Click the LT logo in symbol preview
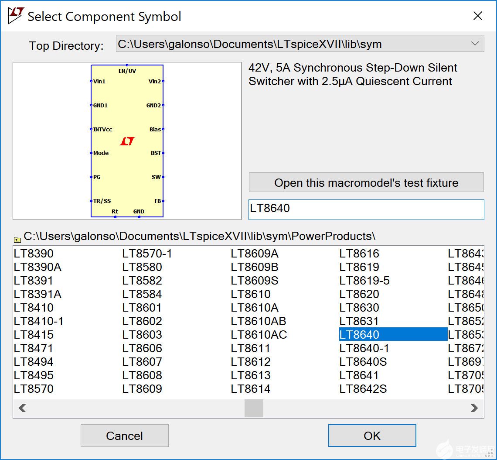The image size is (497, 460). (127, 141)
